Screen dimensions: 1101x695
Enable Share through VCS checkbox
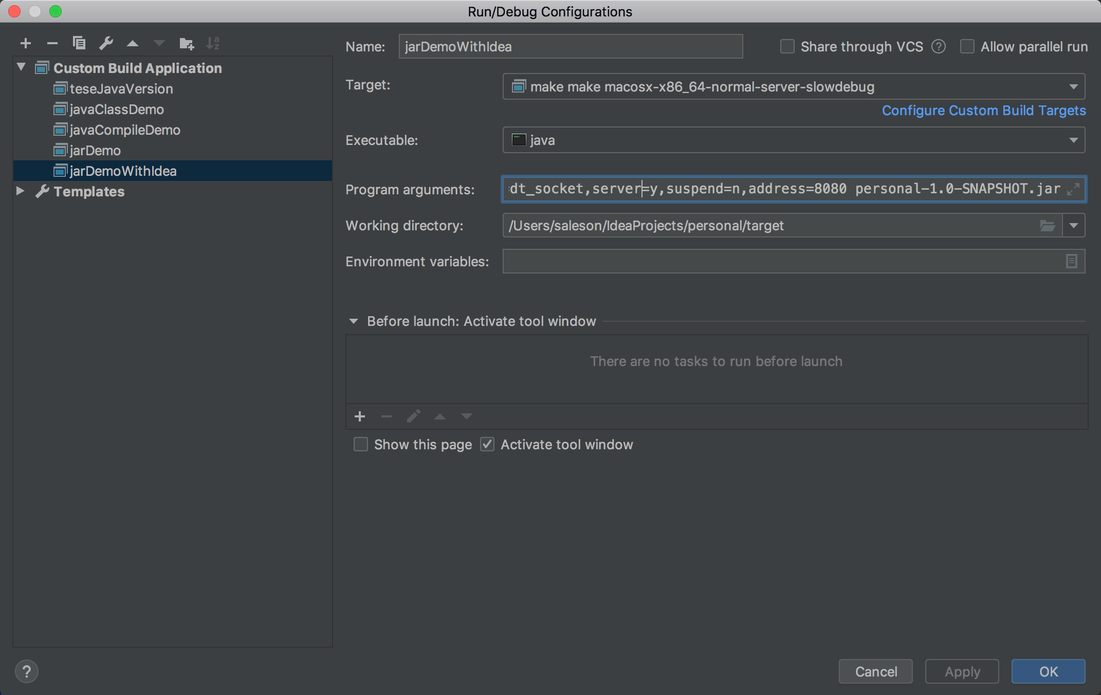pyautogui.click(x=787, y=47)
